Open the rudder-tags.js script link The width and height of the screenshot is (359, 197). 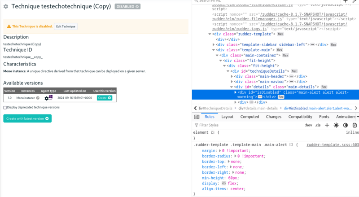click(x=280, y=26)
